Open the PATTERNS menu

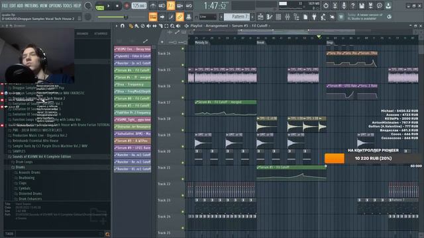click(x=31, y=5)
